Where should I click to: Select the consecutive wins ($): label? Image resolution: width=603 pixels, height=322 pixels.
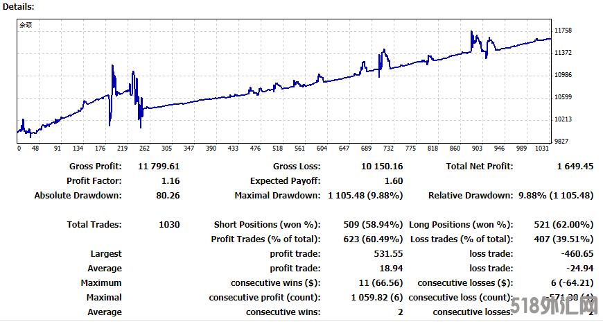276,283
